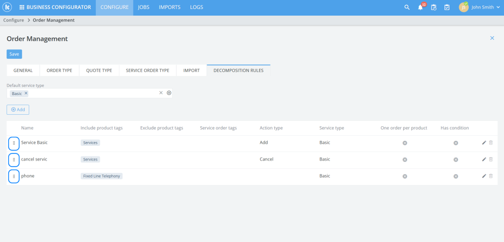Click the Exclude product tags column header
The height and width of the screenshot is (242, 504).
coord(162,128)
